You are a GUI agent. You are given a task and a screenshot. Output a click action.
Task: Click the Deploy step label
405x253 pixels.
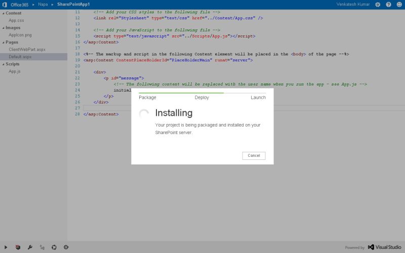[201, 97]
